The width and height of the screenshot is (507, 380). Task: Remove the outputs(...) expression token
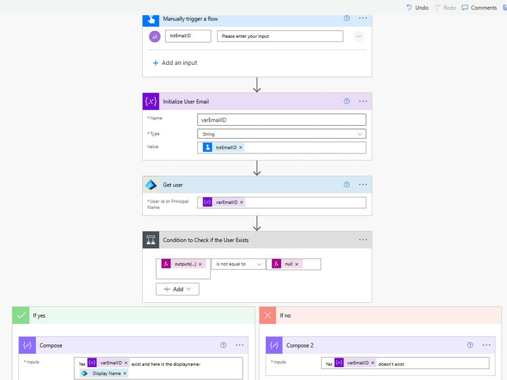(x=200, y=264)
